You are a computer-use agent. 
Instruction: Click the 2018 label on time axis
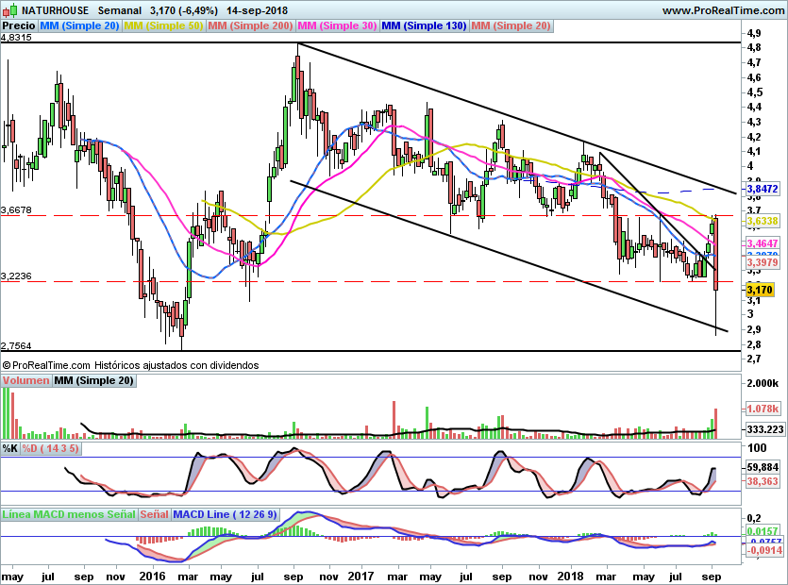[569, 576]
